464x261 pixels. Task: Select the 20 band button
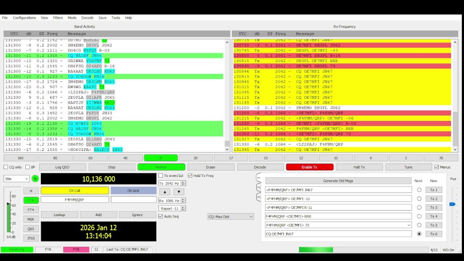click(x=195, y=158)
